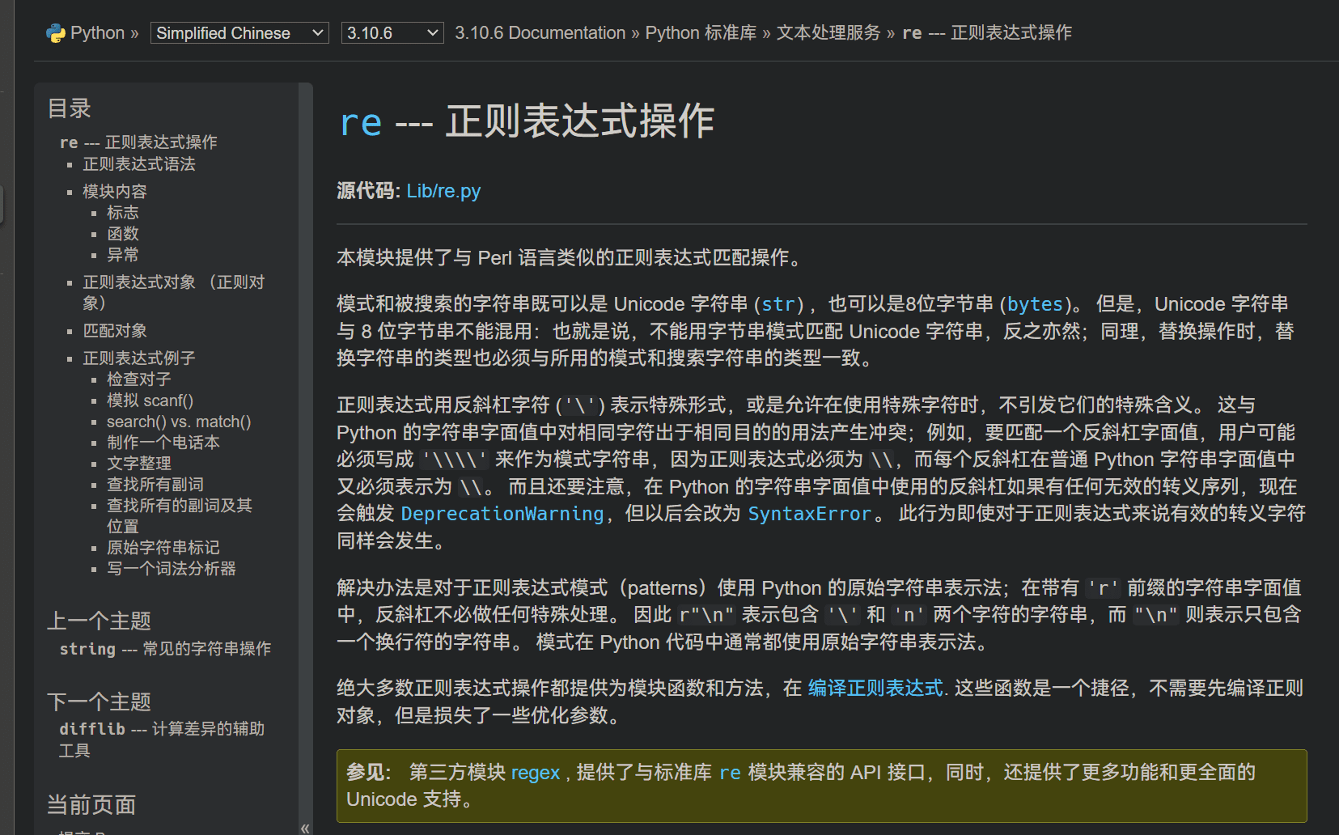Open 写一个词法分析器 sidebar entry
Screen dimensions: 1339x835
coord(172,569)
